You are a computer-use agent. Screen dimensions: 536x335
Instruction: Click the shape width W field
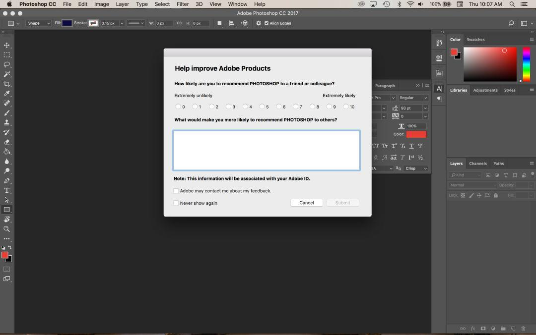point(164,23)
